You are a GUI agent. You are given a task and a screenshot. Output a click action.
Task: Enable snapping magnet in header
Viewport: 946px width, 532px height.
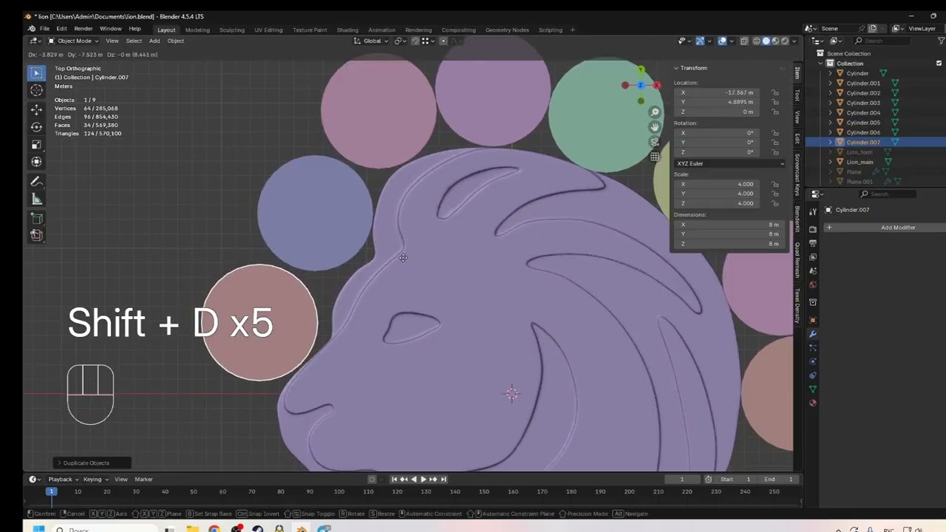pyautogui.click(x=415, y=41)
